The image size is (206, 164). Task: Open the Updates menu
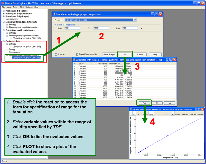(29, 7)
